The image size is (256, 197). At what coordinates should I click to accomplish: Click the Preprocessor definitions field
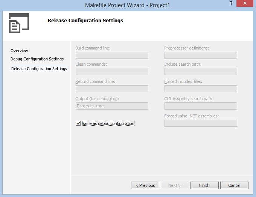[201, 56]
